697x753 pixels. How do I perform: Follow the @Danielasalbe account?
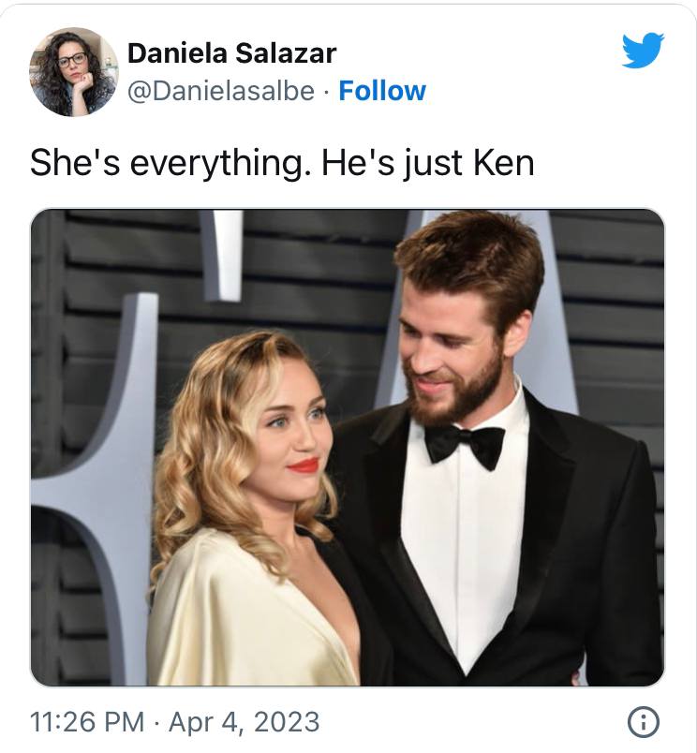382,91
